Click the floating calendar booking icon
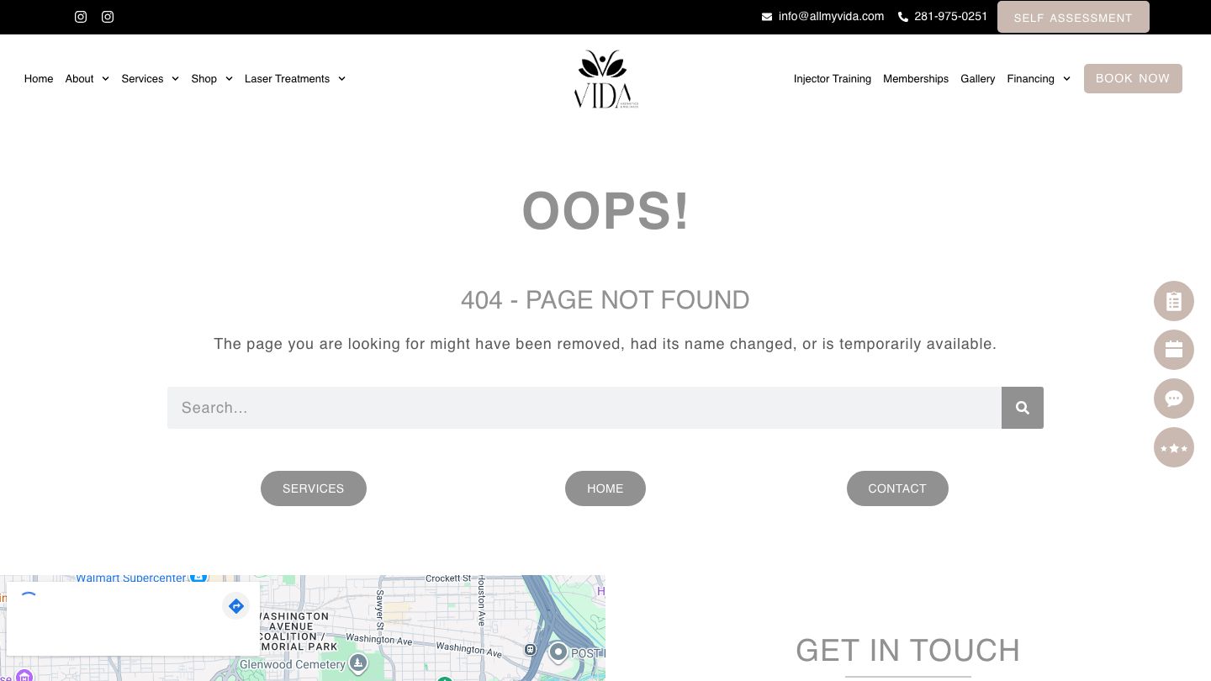The height and width of the screenshot is (681, 1211). pyautogui.click(x=1174, y=350)
